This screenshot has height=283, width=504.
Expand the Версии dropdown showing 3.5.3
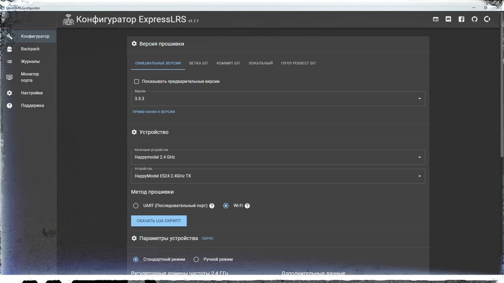coord(278,99)
